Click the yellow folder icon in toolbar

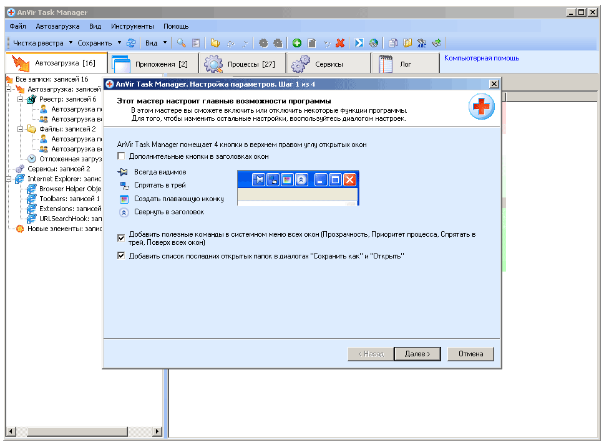coord(215,43)
